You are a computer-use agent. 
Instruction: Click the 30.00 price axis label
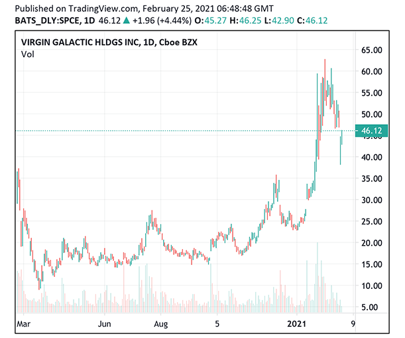pos(372,200)
